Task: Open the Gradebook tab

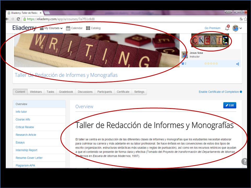Action: tap(66, 92)
